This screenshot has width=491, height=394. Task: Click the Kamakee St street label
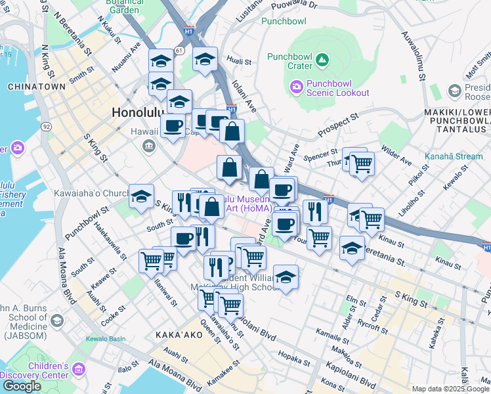tap(223, 373)
